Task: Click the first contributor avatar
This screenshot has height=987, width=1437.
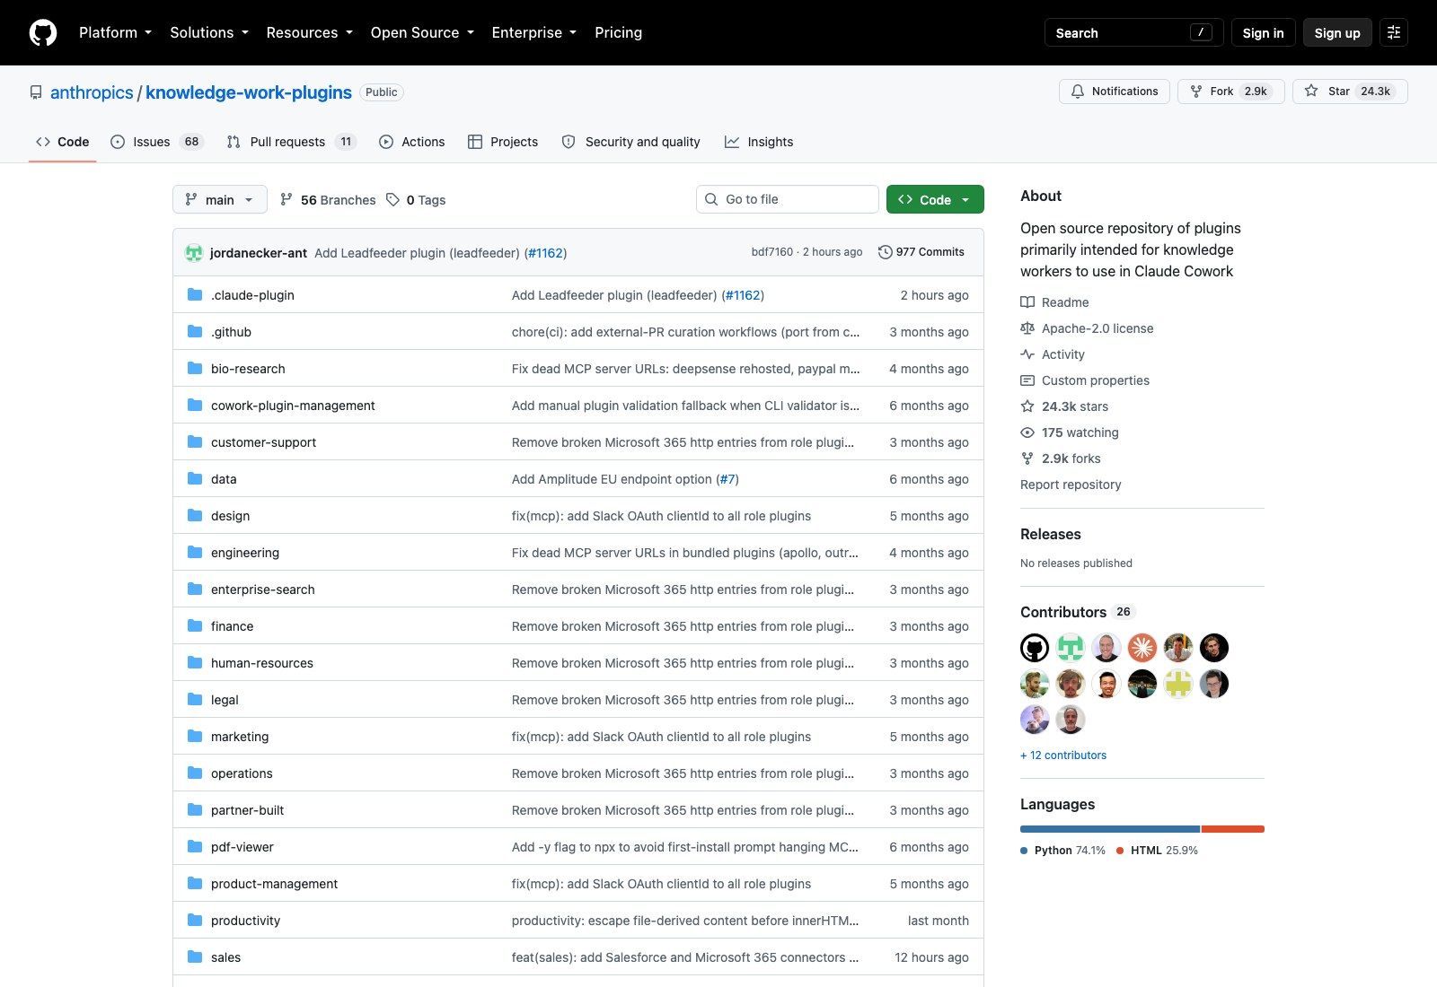Action: [x=1035, y=648]
